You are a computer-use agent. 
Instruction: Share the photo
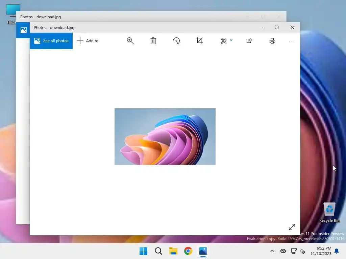point(249,41)
